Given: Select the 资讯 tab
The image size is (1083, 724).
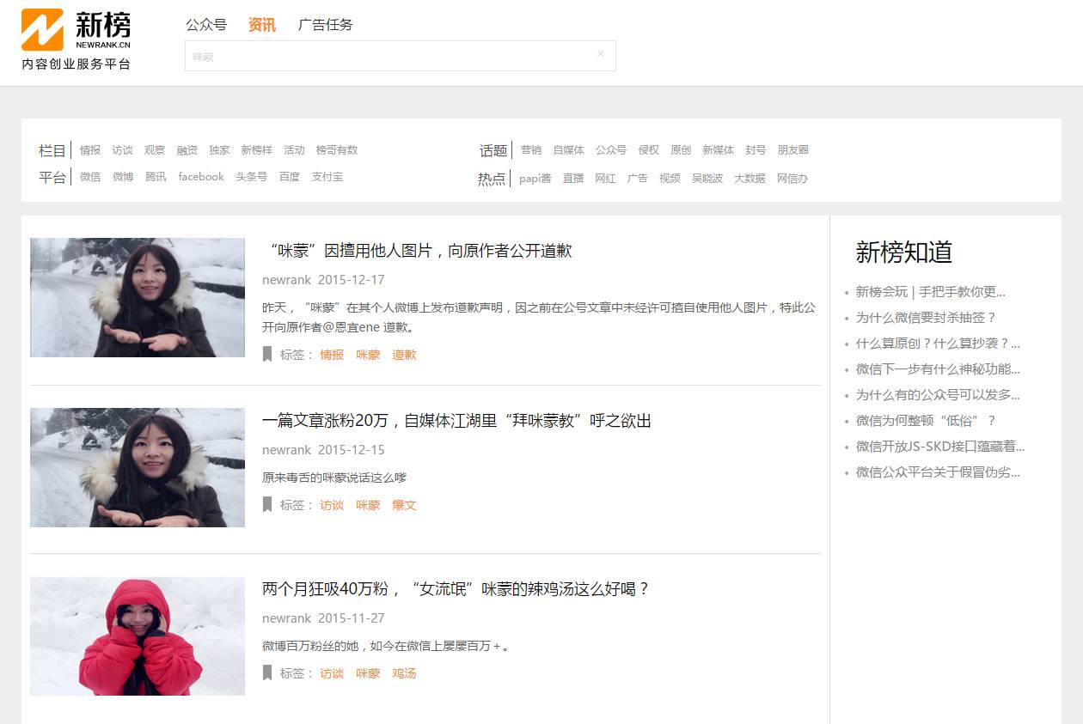Looking at the screenshot, I should pyautogui.click(x=261, y=25).
